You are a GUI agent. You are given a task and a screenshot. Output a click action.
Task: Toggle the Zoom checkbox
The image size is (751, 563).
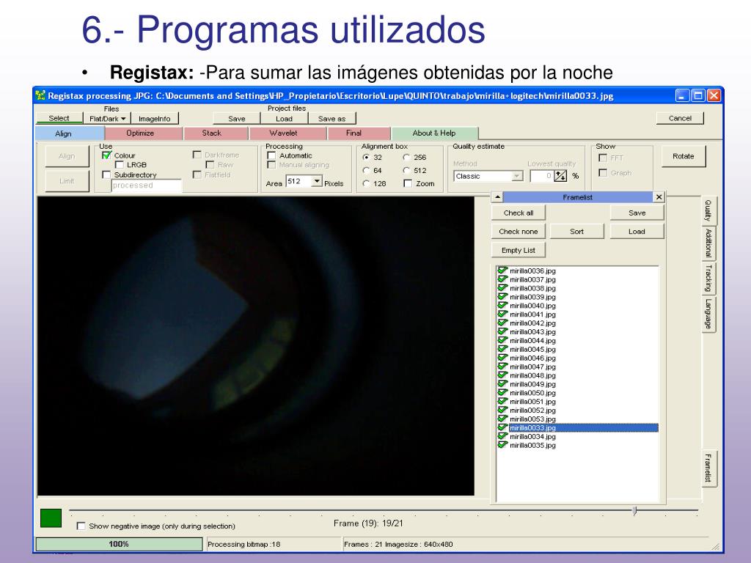(408, 183)
